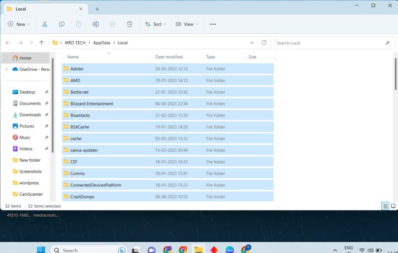Screen dimensions: 398x253
Task: Click the Cut scissors icon
Action: [44, 24]
